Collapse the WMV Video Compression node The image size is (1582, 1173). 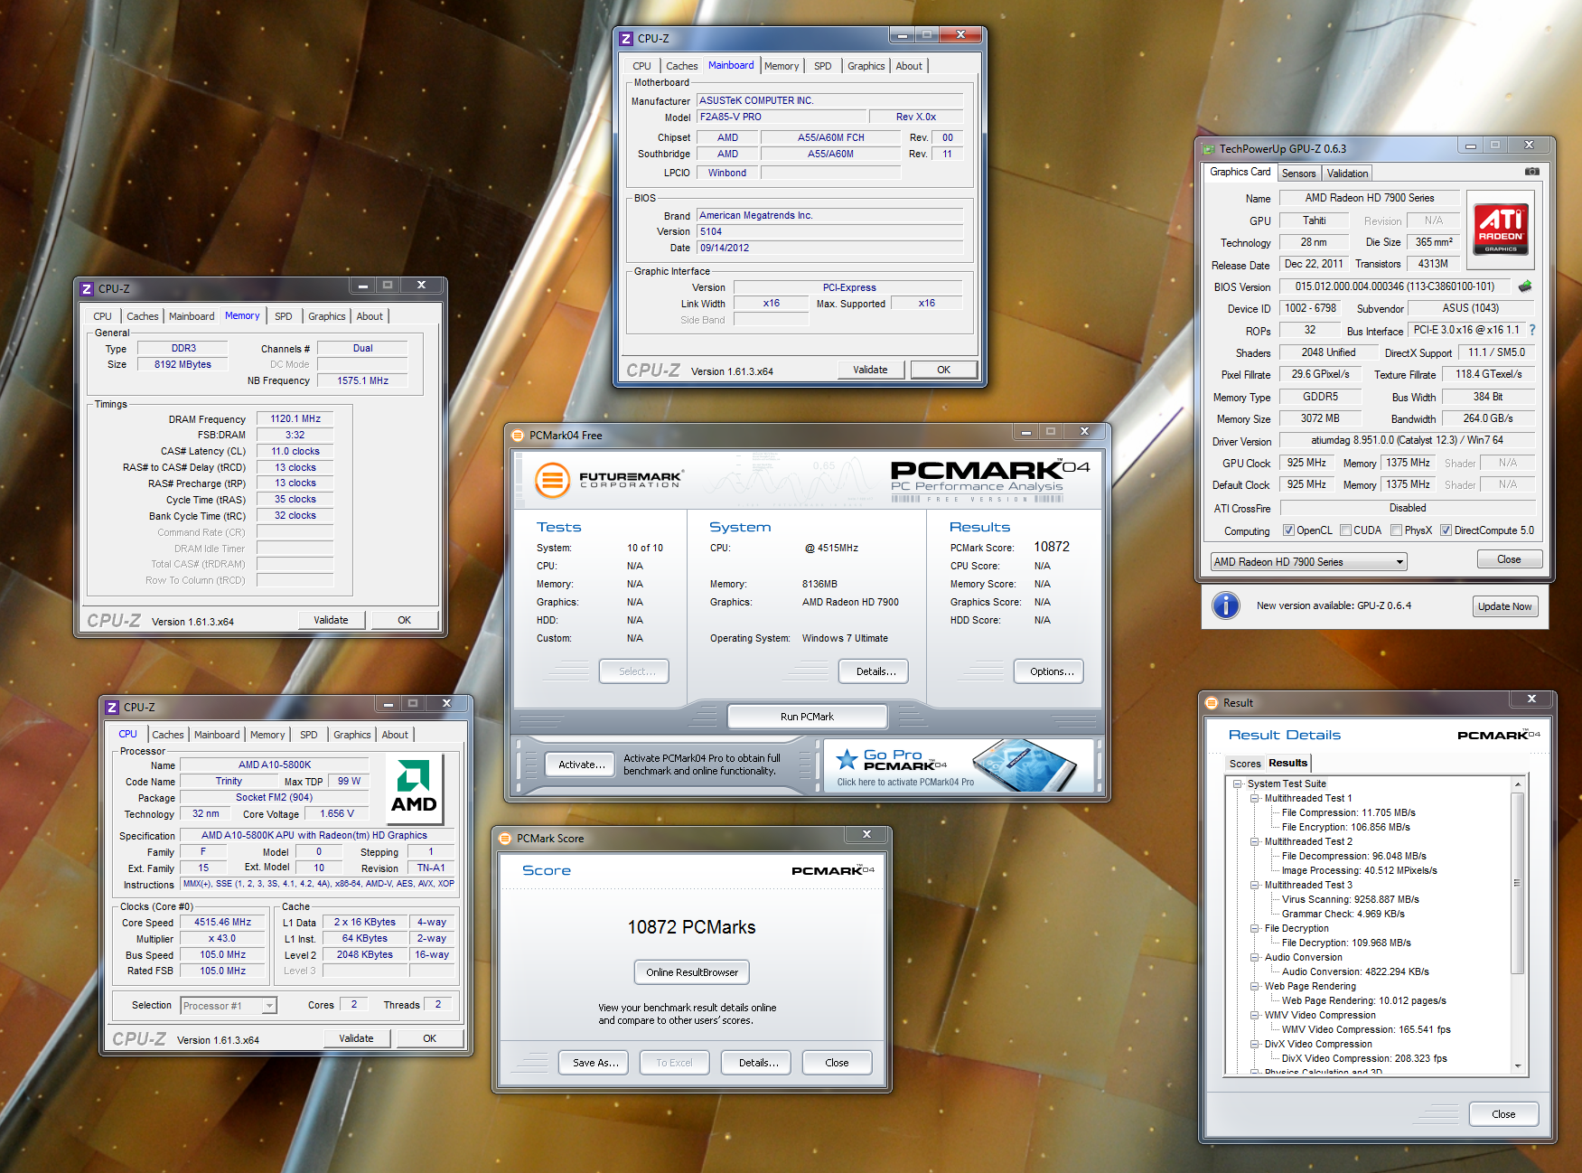[1255, 1015]
